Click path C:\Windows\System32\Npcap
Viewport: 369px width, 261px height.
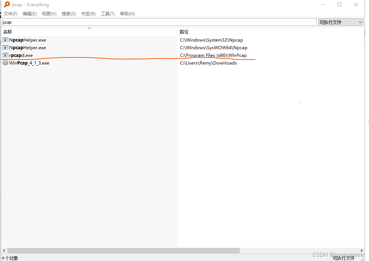click(x=211, y=40)
